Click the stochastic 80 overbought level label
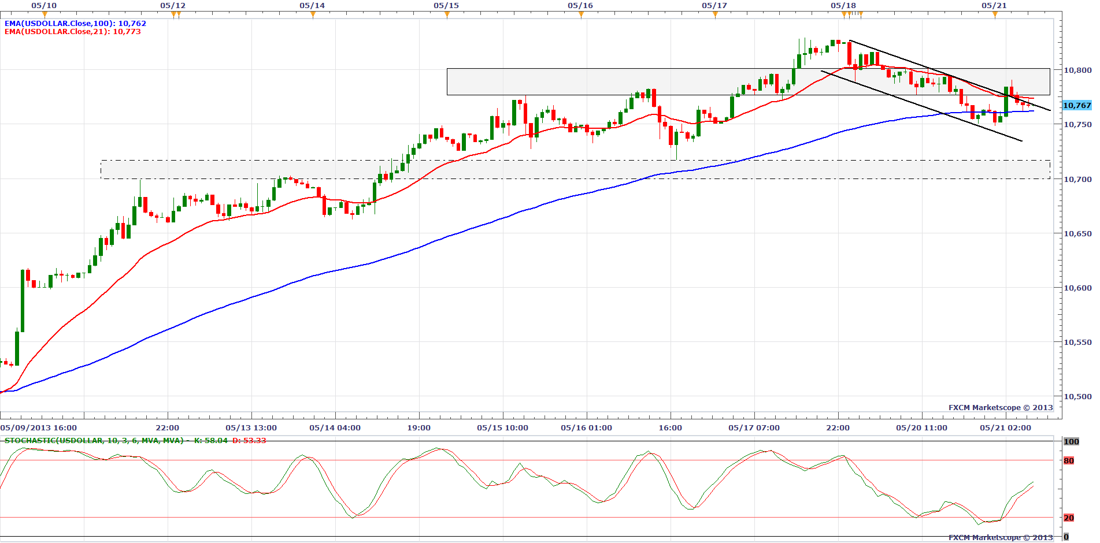Image resolution: width=1100 pixels, height=543 pixels. pyautogui.click(x=1069, y=460)
